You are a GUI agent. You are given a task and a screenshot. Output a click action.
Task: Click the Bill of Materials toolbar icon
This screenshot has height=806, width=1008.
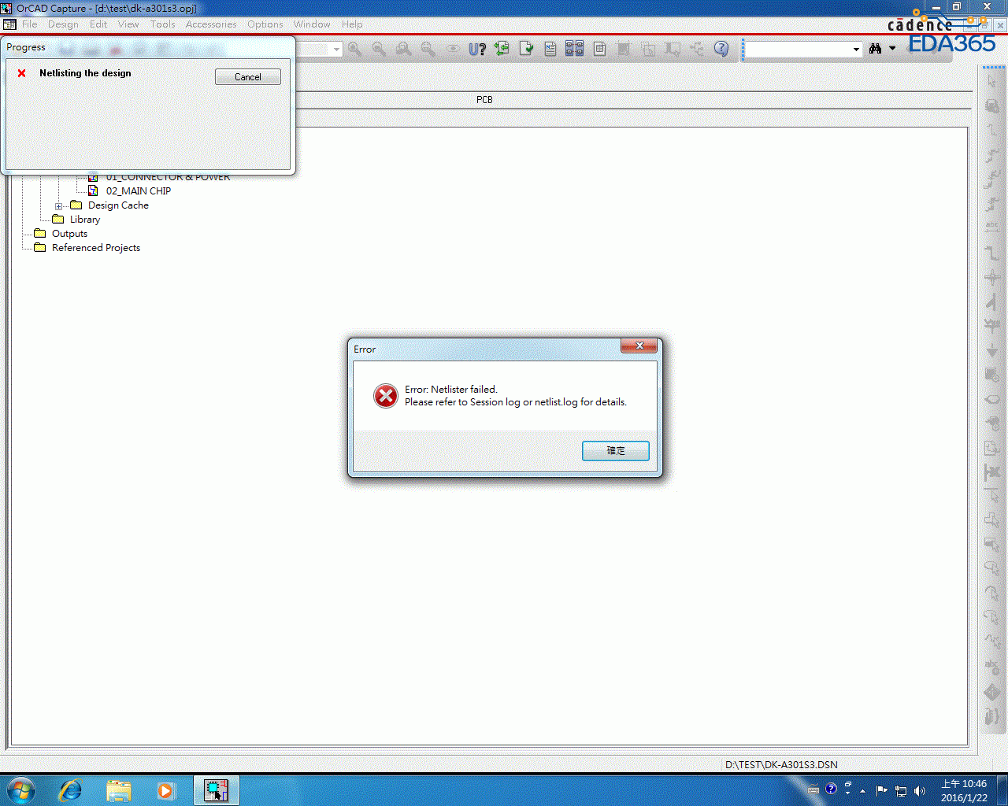(599, 49)
